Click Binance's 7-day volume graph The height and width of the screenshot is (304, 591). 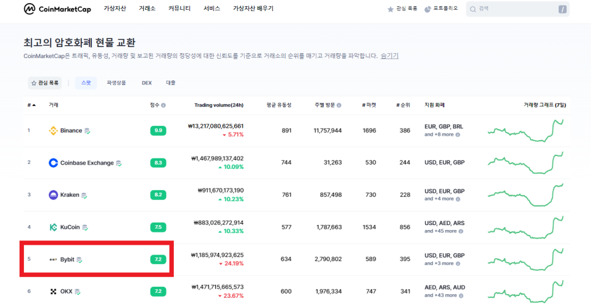(526, 131)
